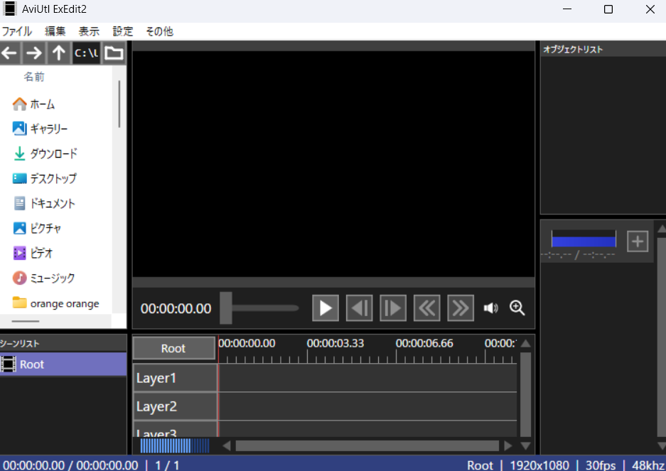Viewport: 666px width, 471px height.
Task: Click Root in the status bar
Action: click(x=480, y=465)
